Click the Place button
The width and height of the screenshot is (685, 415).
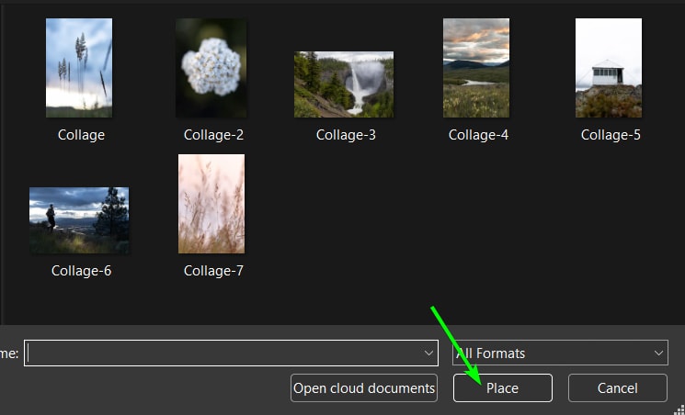tap(503, 388)
